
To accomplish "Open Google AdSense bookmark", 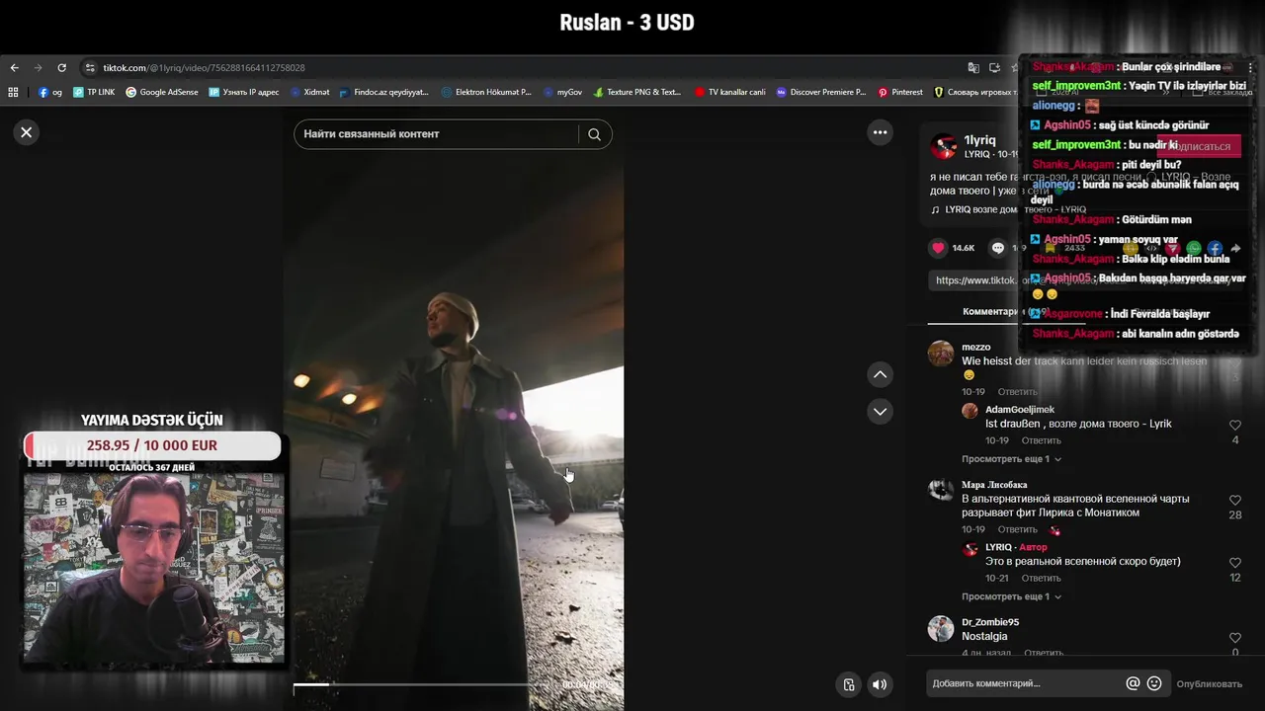I will 161,92.
